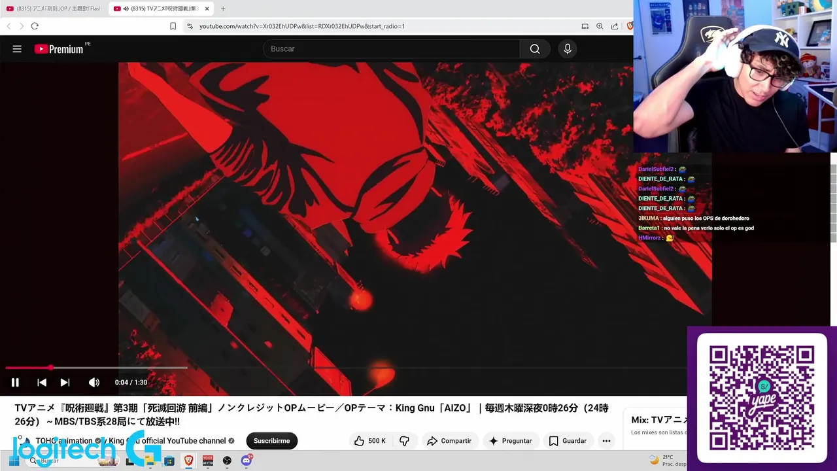
Task: Open the Brave Shields lion icon
Action: coord(630,26)
